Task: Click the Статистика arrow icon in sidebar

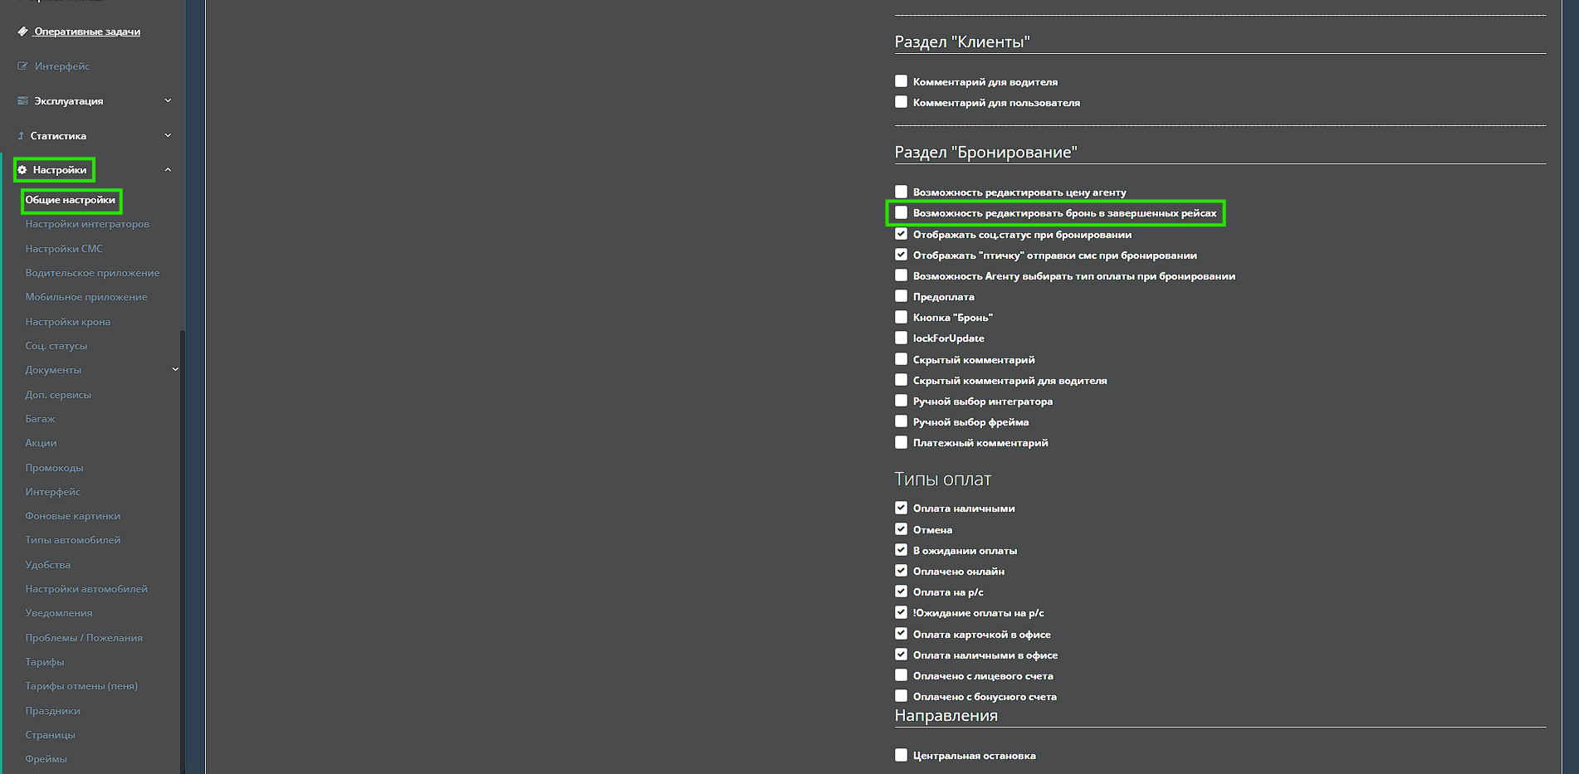Action: [x=21, y=136]
